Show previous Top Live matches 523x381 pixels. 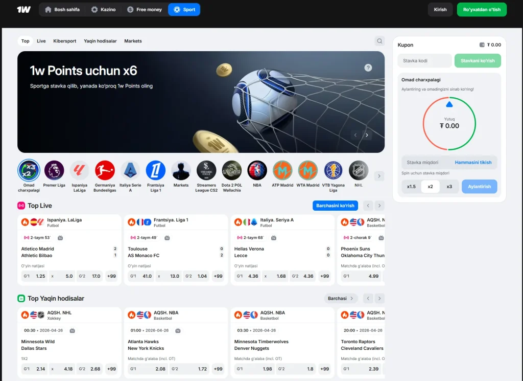[368, 206]
